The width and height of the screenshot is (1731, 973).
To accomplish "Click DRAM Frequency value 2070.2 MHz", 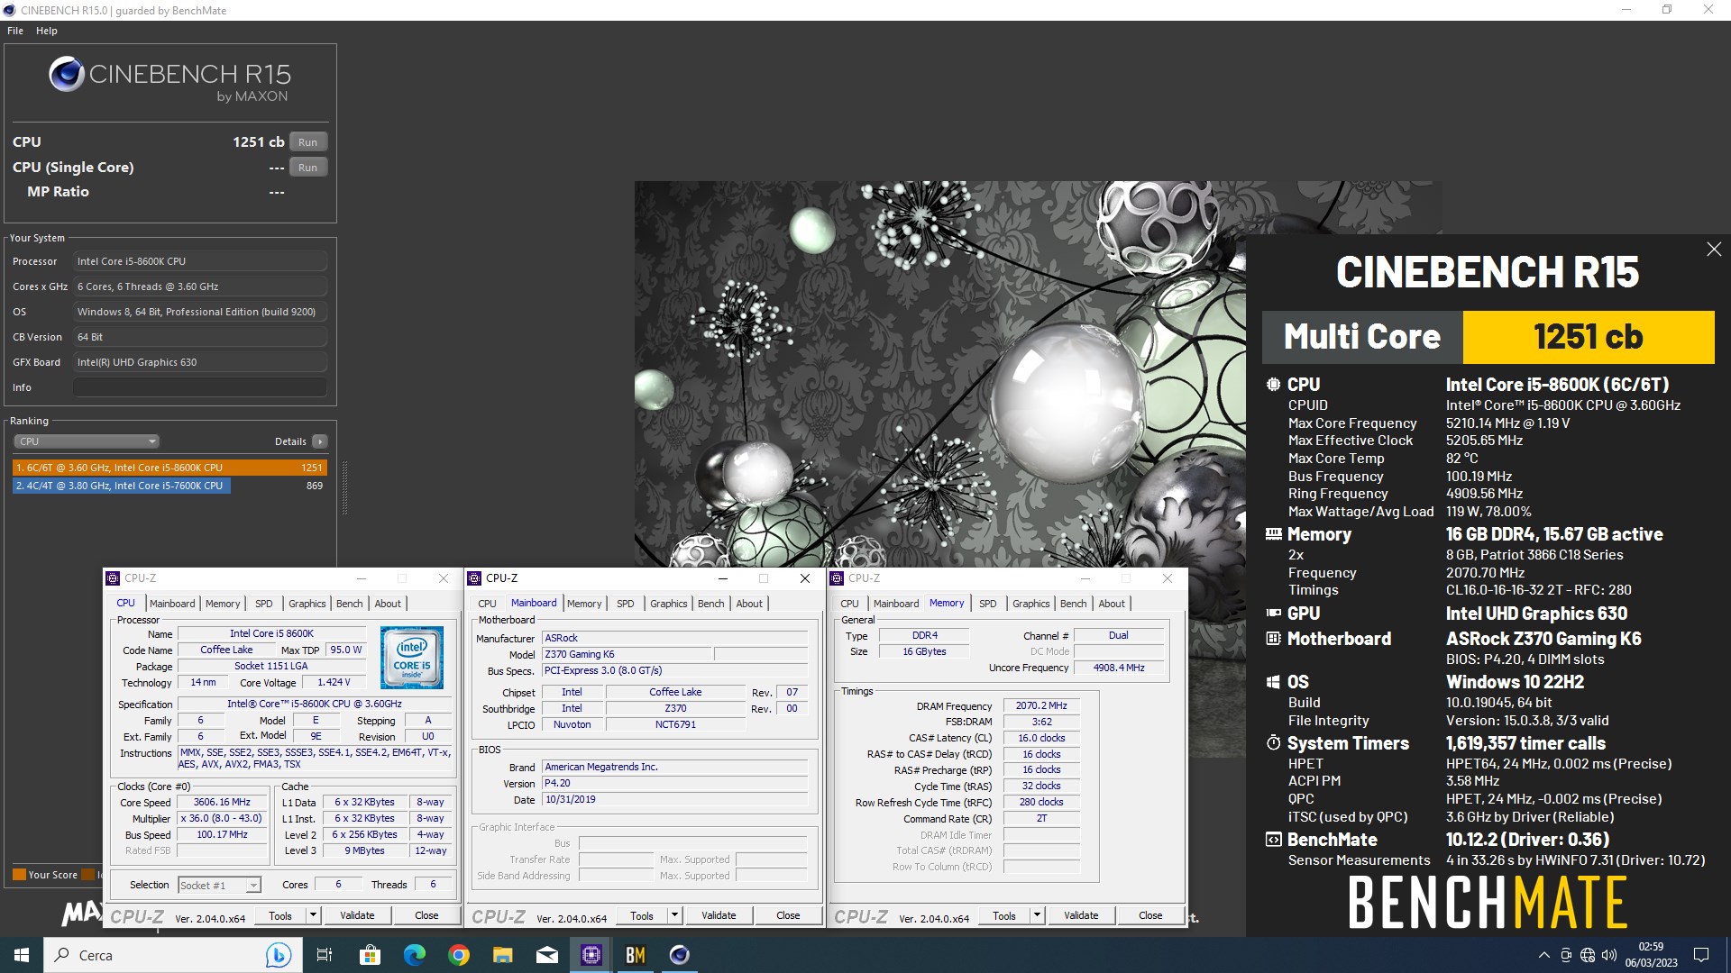I will pyautogui.click(x=1041, y=706).
